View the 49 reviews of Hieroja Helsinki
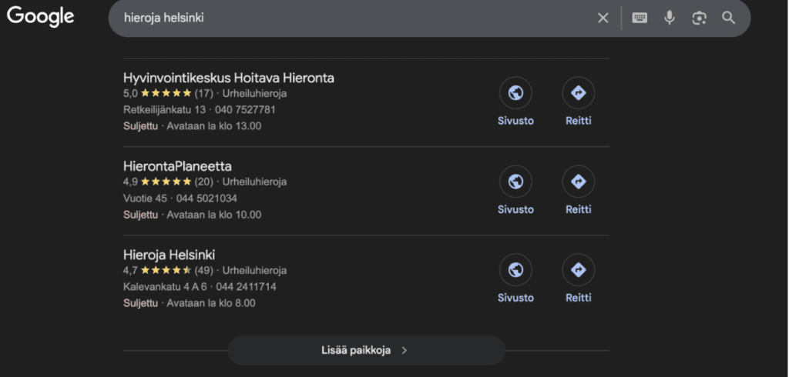Viewport: 789px width, 377px height. click(x=203, y=271)
